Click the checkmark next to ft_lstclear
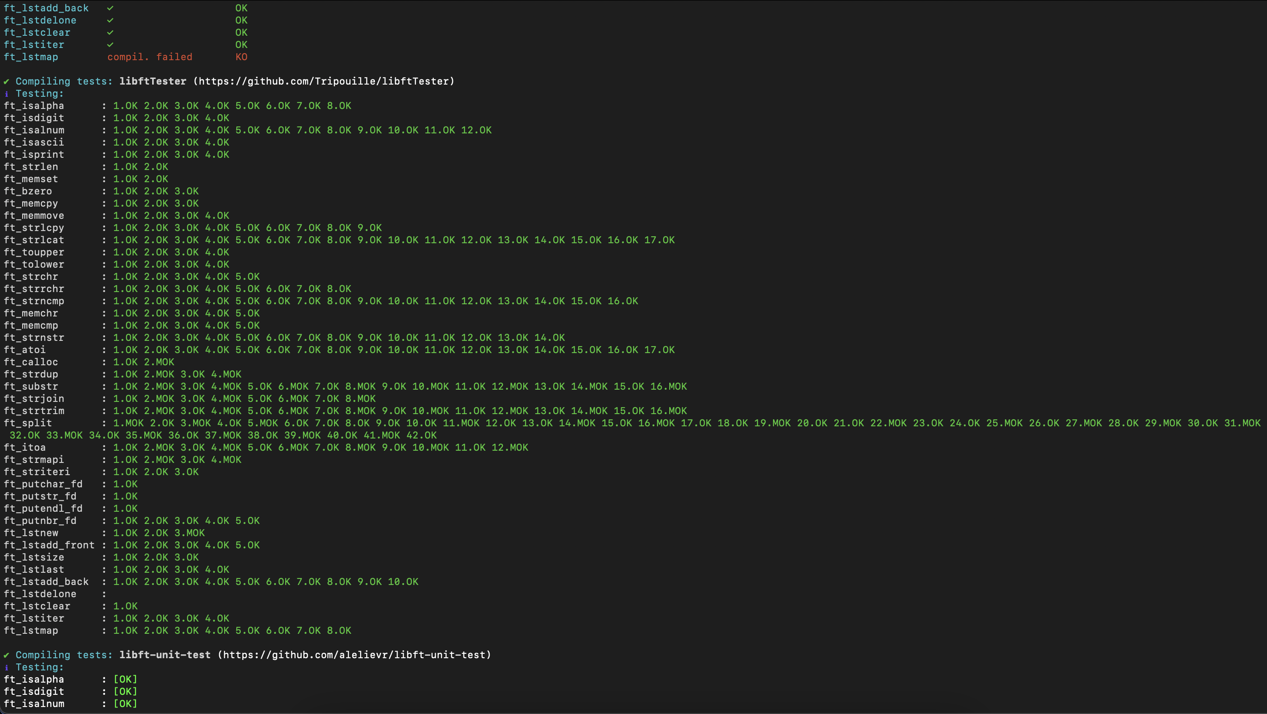The height and width of the screenshot is (714, 1267). [x=110, y=32]
